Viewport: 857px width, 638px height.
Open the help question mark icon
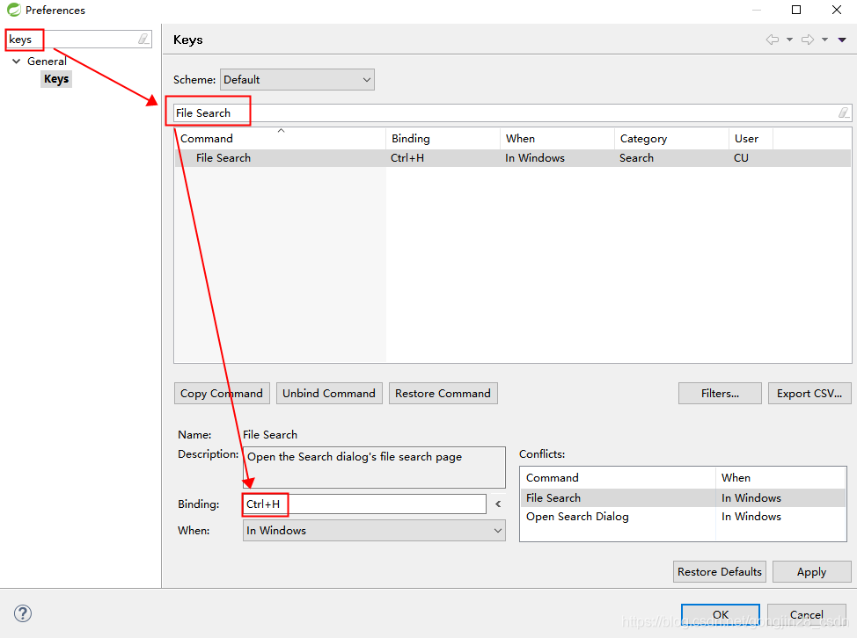point(23,613)
